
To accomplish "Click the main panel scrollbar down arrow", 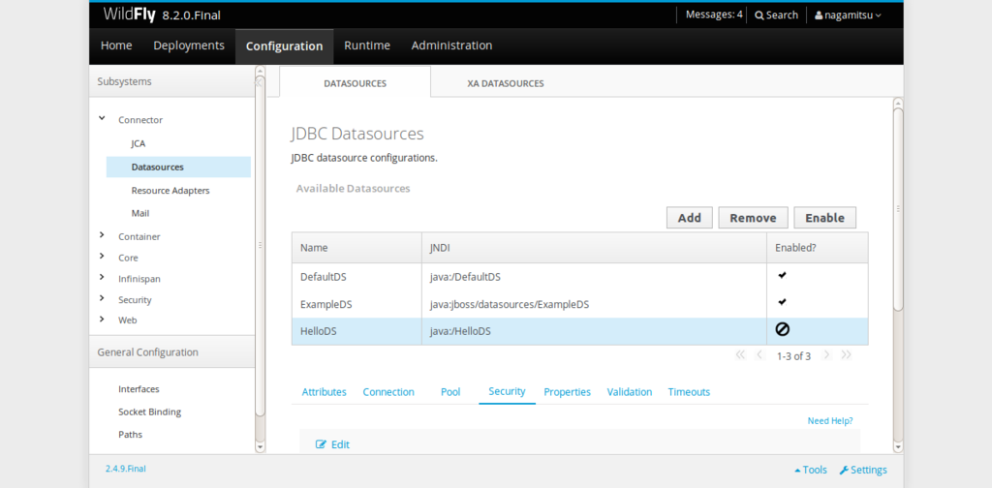I will (x=898, y=446).
